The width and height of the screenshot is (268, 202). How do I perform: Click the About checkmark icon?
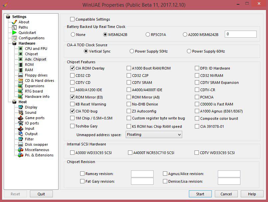coord(14,22)
